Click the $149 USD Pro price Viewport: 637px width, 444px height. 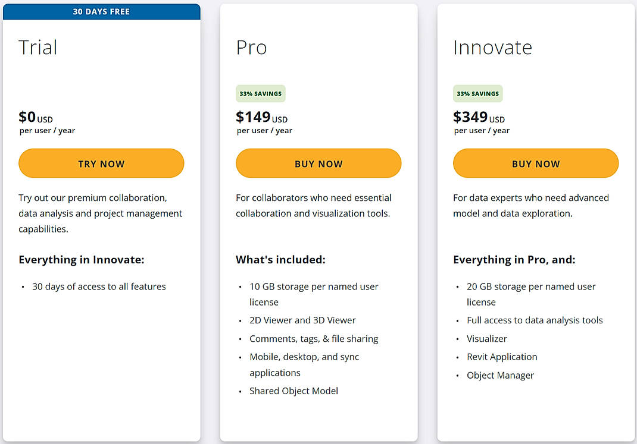click(261, 117)
